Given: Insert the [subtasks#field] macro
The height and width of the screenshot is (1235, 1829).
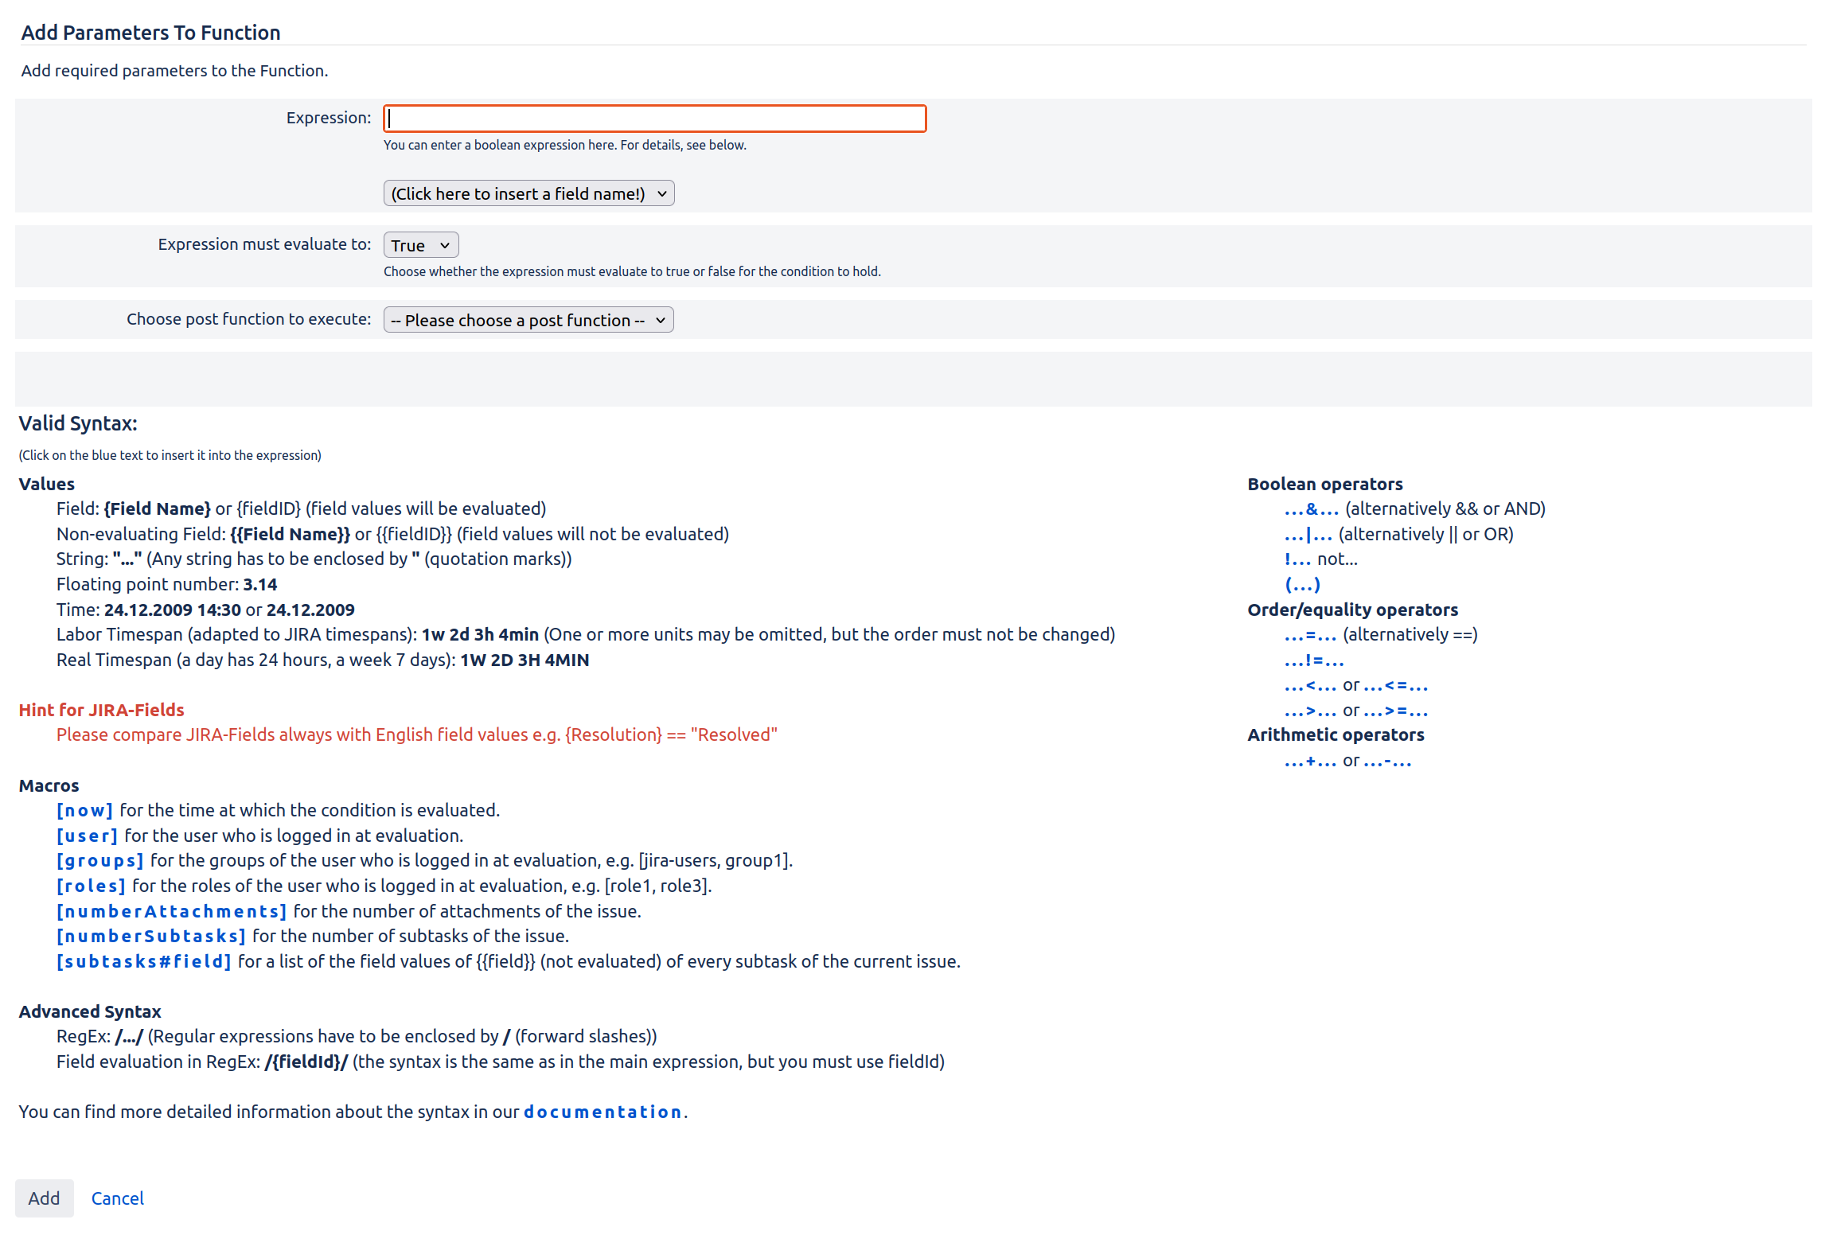Looking at the screenshot, I should click(x=144, y=960).
